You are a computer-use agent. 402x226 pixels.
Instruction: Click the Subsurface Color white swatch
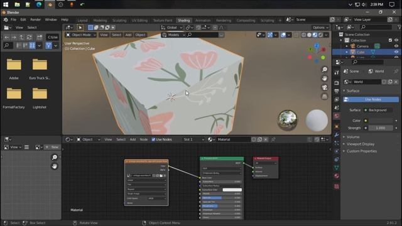pyautogui.click(x=232, y=190)
